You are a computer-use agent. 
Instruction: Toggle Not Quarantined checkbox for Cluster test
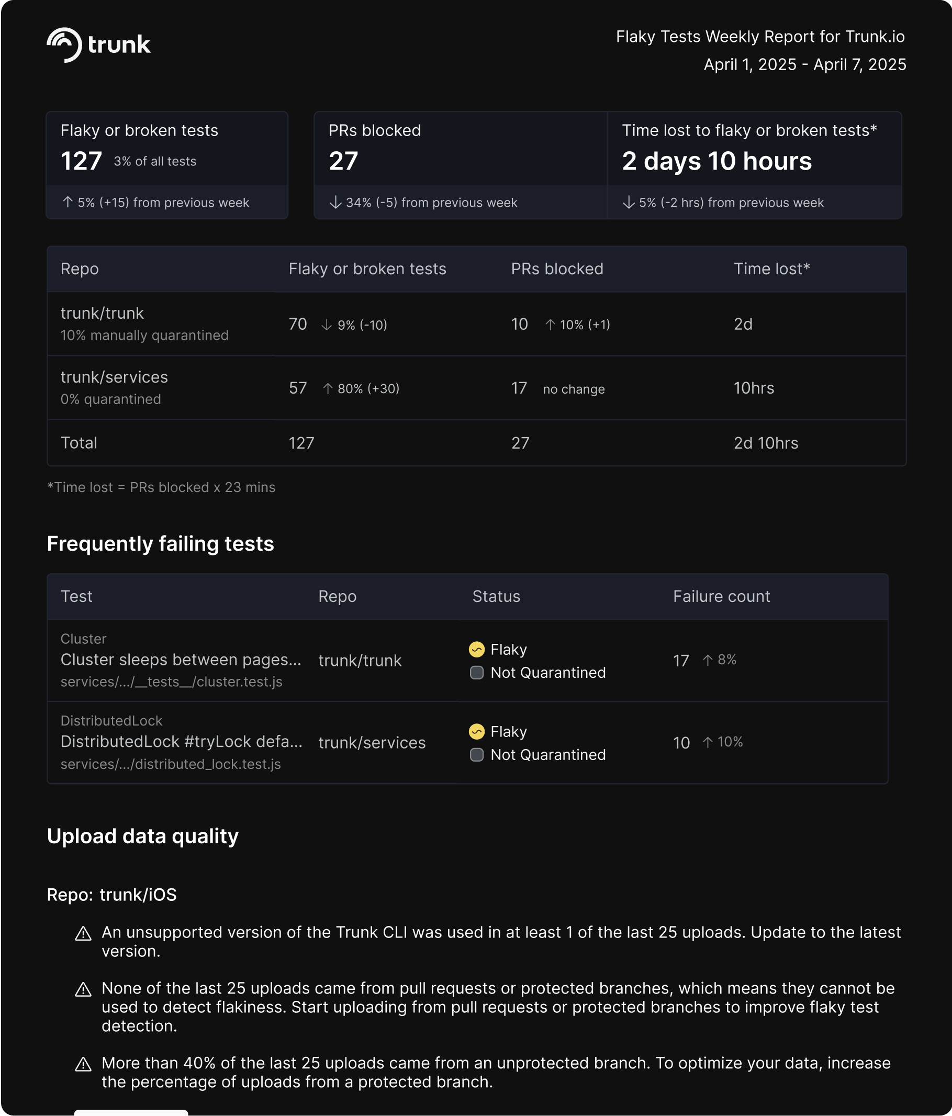(x=477, y=673)
